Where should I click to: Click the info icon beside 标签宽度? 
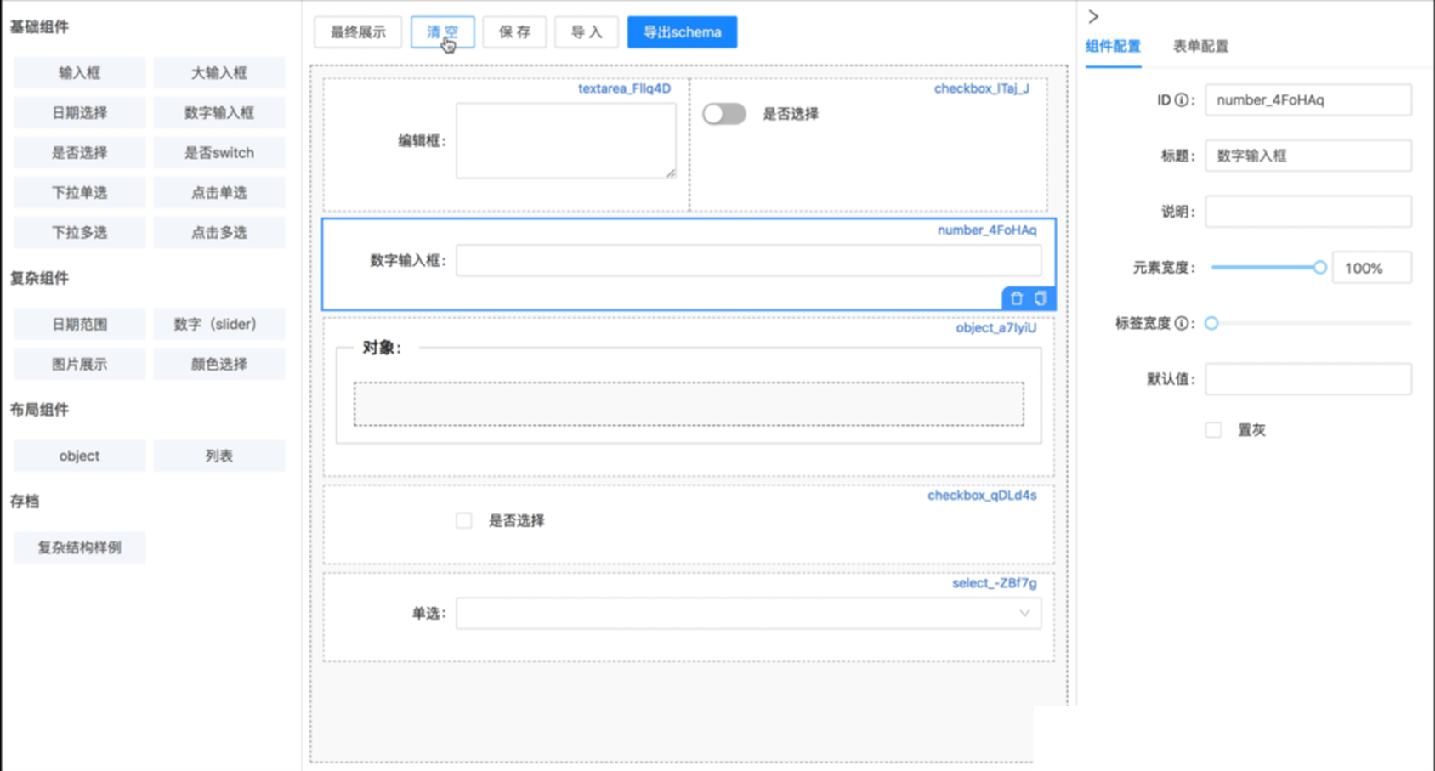(1182, 324)
